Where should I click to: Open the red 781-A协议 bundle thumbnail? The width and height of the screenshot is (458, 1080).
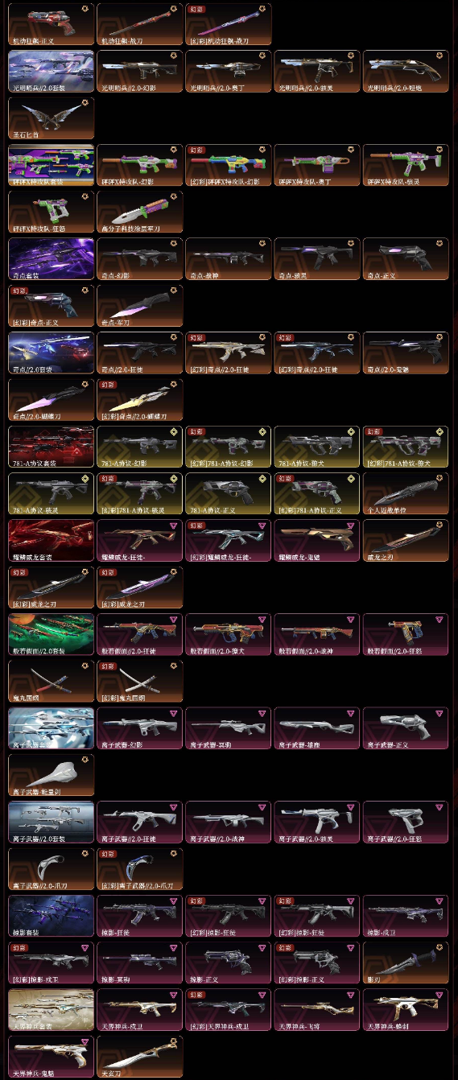[x=51, y=447]
